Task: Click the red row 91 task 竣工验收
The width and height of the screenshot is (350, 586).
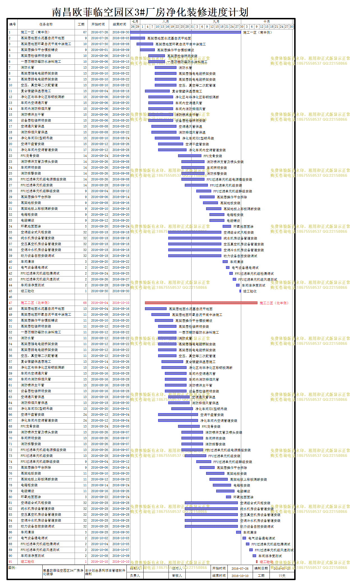Action: point(27,562)
